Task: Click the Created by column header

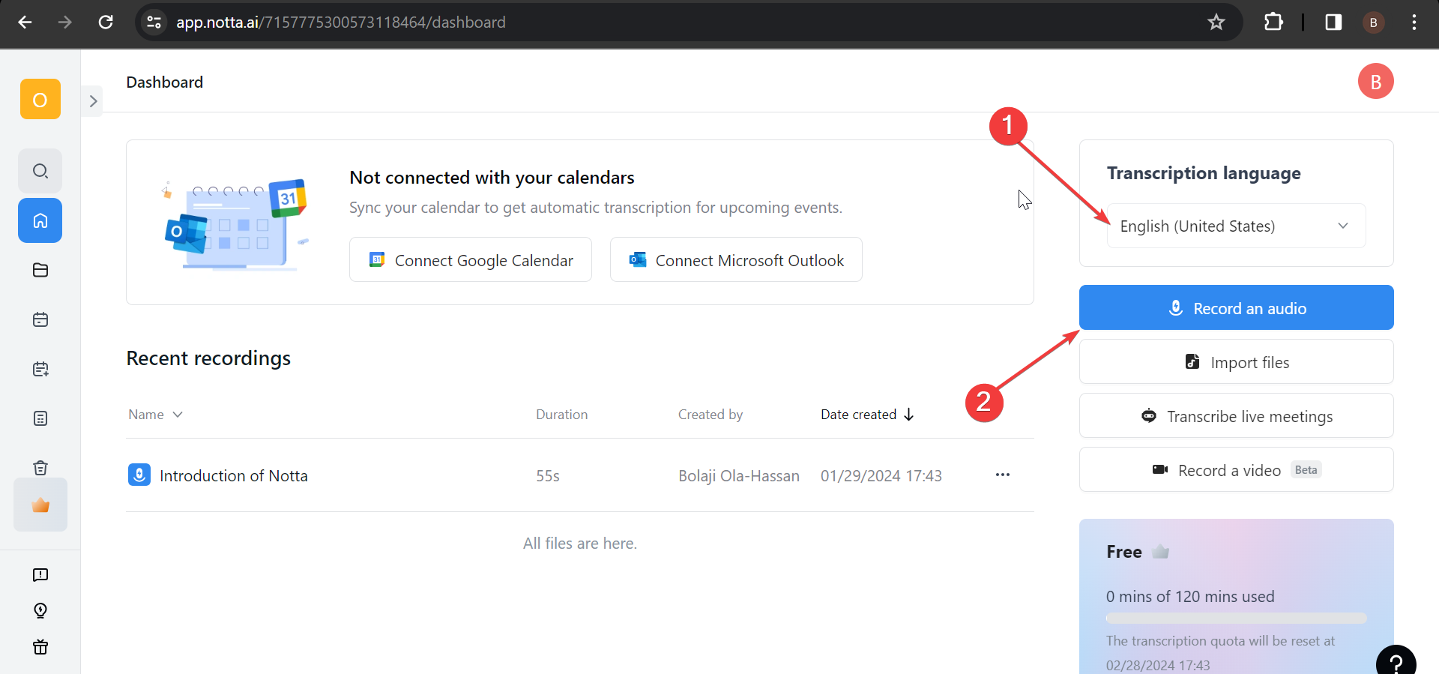Action: (x=711, y=415)
